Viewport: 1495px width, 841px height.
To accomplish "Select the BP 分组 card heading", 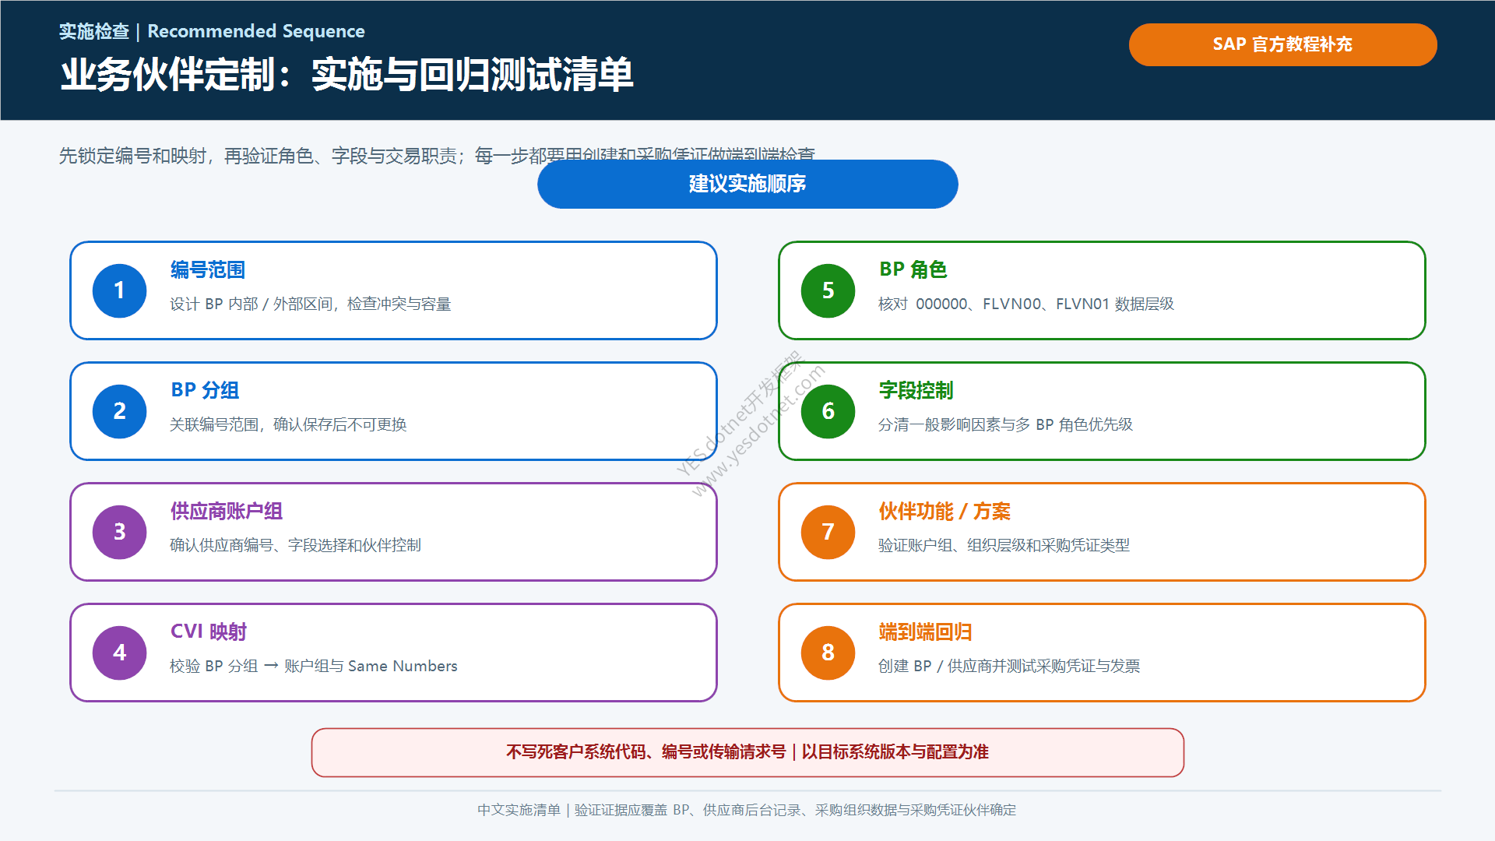I will (205, 390).
